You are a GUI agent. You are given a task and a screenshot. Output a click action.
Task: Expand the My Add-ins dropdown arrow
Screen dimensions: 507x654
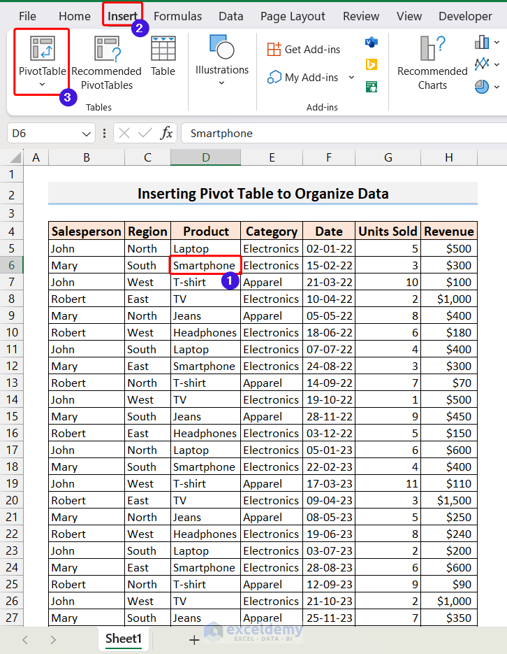(351, 78)
